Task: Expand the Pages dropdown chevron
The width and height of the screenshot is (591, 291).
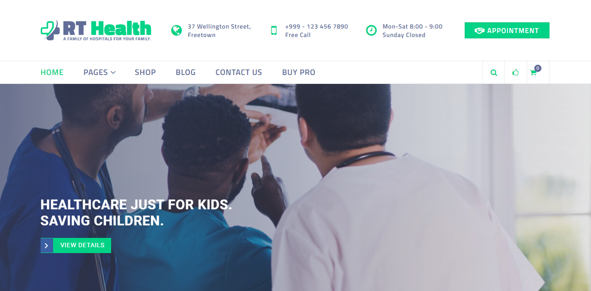Action: pyautogui.click(x=113, y=72)
